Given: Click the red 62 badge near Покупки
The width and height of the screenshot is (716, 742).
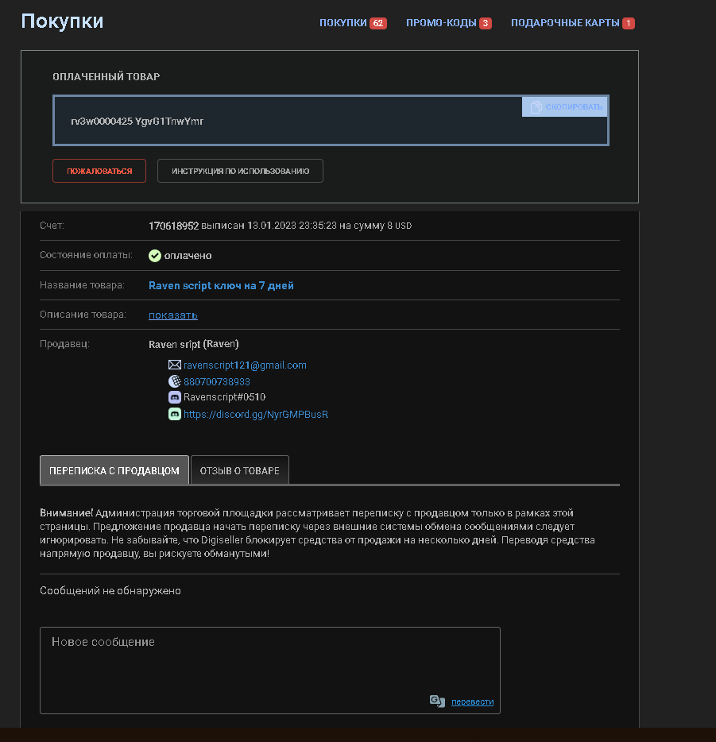Looking at the screenshot, I should click(378, 23).
